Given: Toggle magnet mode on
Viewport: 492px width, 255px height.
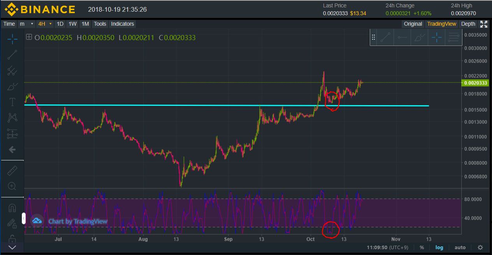Looking at the screenshot, I should click(12, 208).
